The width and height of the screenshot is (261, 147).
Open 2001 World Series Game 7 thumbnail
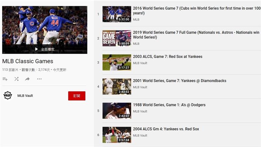point(117,86)
